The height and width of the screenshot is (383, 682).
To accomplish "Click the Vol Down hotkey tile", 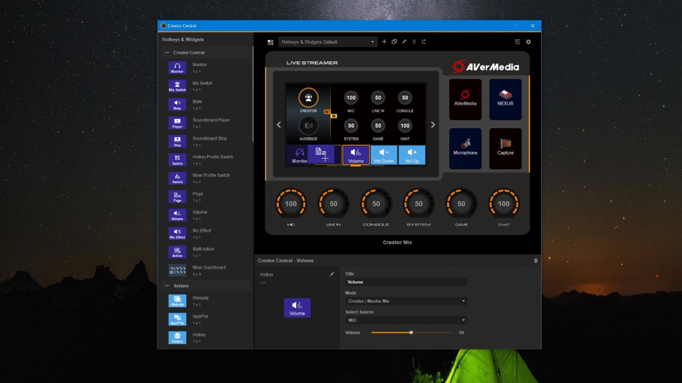I will pyautogui.click(x=384, y=155).
